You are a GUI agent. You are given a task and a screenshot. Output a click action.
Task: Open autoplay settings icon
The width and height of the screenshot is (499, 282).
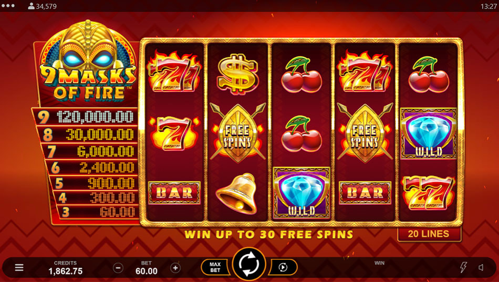tap(283, 267)
